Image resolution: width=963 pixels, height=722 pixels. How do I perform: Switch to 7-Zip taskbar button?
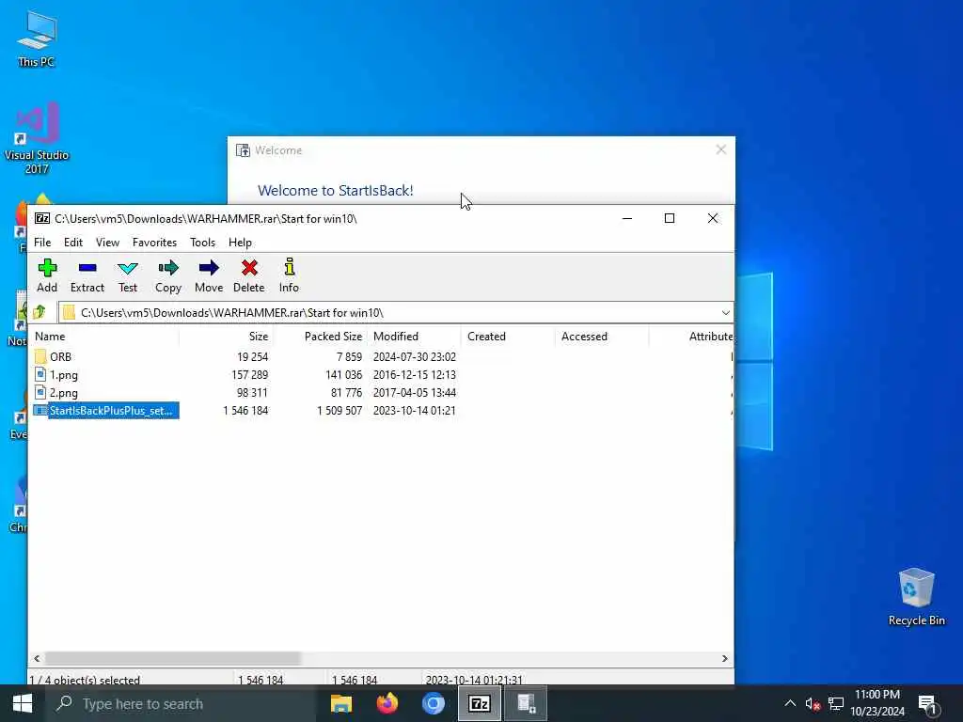tap(480, 703)
